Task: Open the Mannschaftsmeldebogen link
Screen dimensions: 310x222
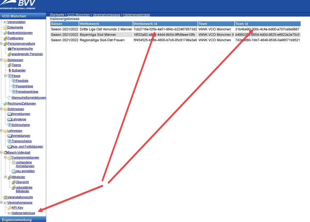Action: [29, 98]
